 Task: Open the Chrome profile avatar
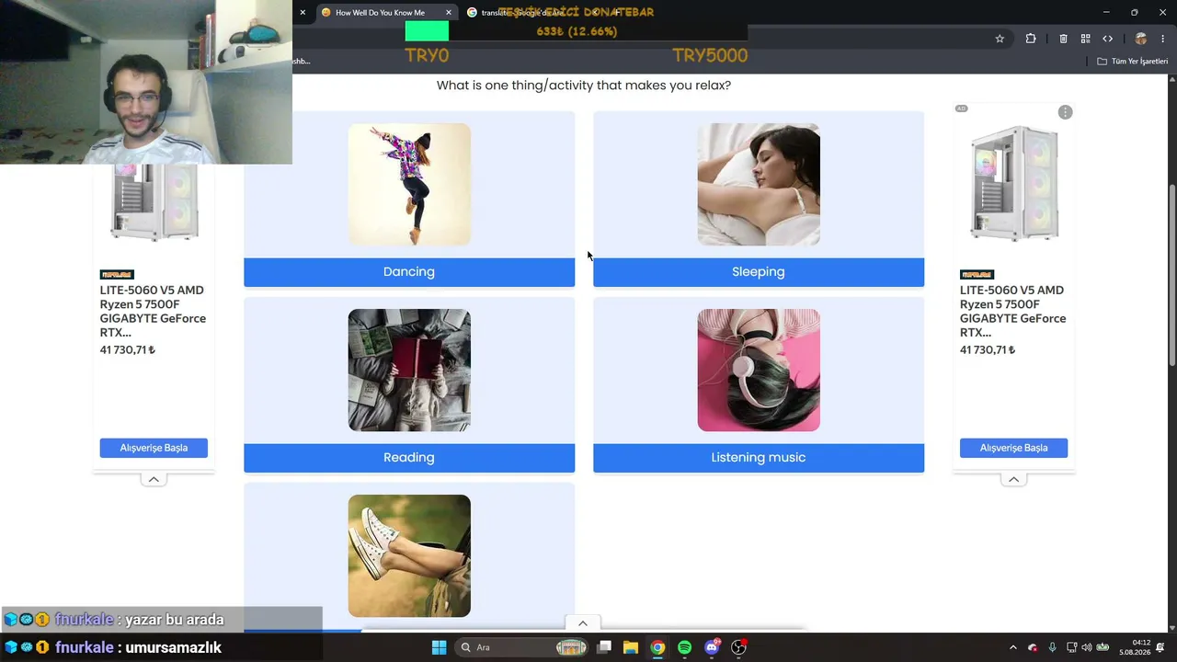[x=1141, y=39]
